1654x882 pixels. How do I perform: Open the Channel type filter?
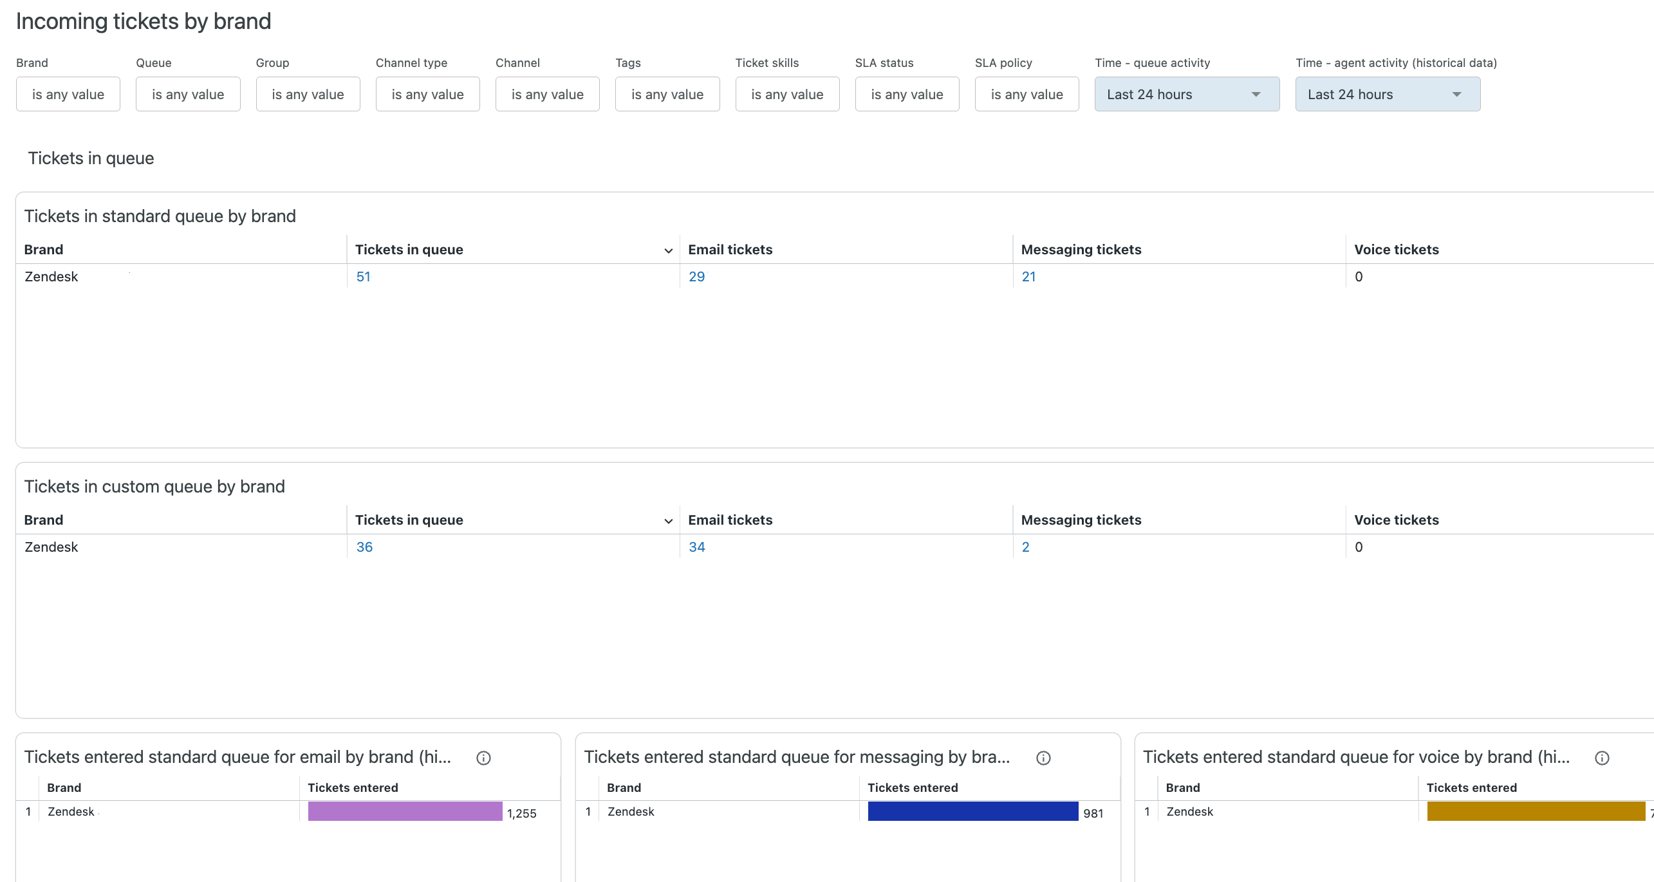tap(427, 95)
